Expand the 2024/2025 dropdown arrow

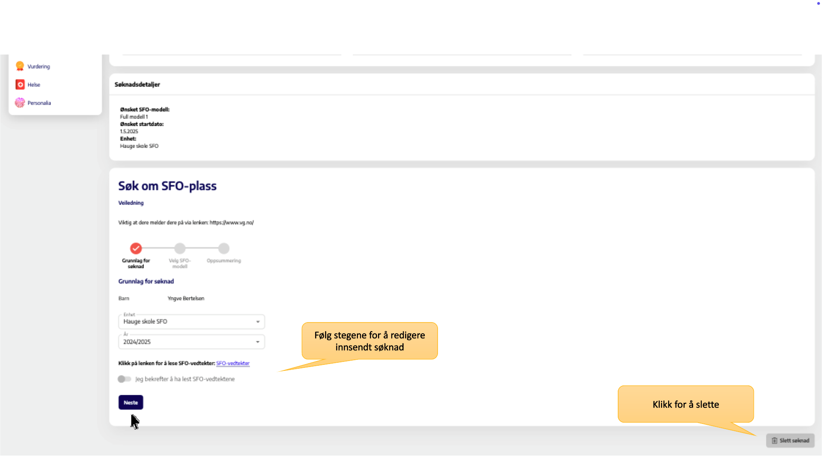(x=258, y=342)
